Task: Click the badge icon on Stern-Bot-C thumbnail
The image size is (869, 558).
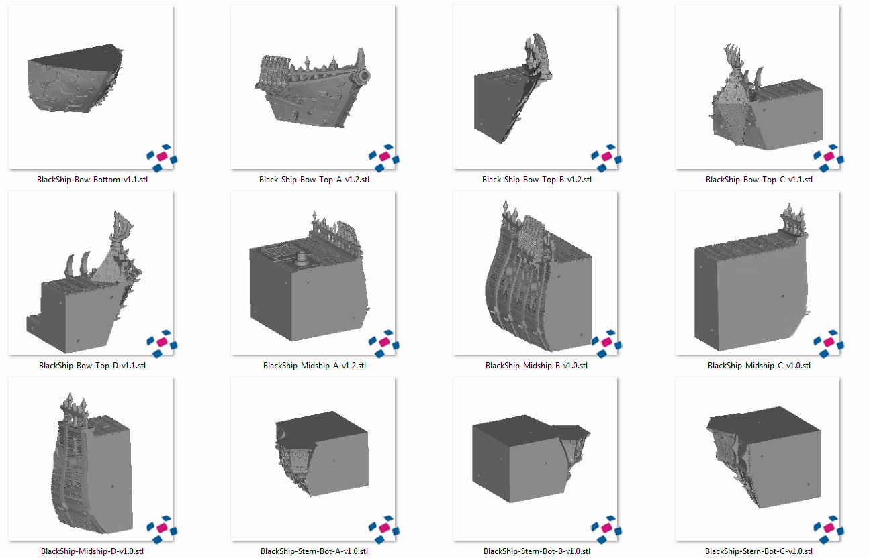Action: coord(828,528)
